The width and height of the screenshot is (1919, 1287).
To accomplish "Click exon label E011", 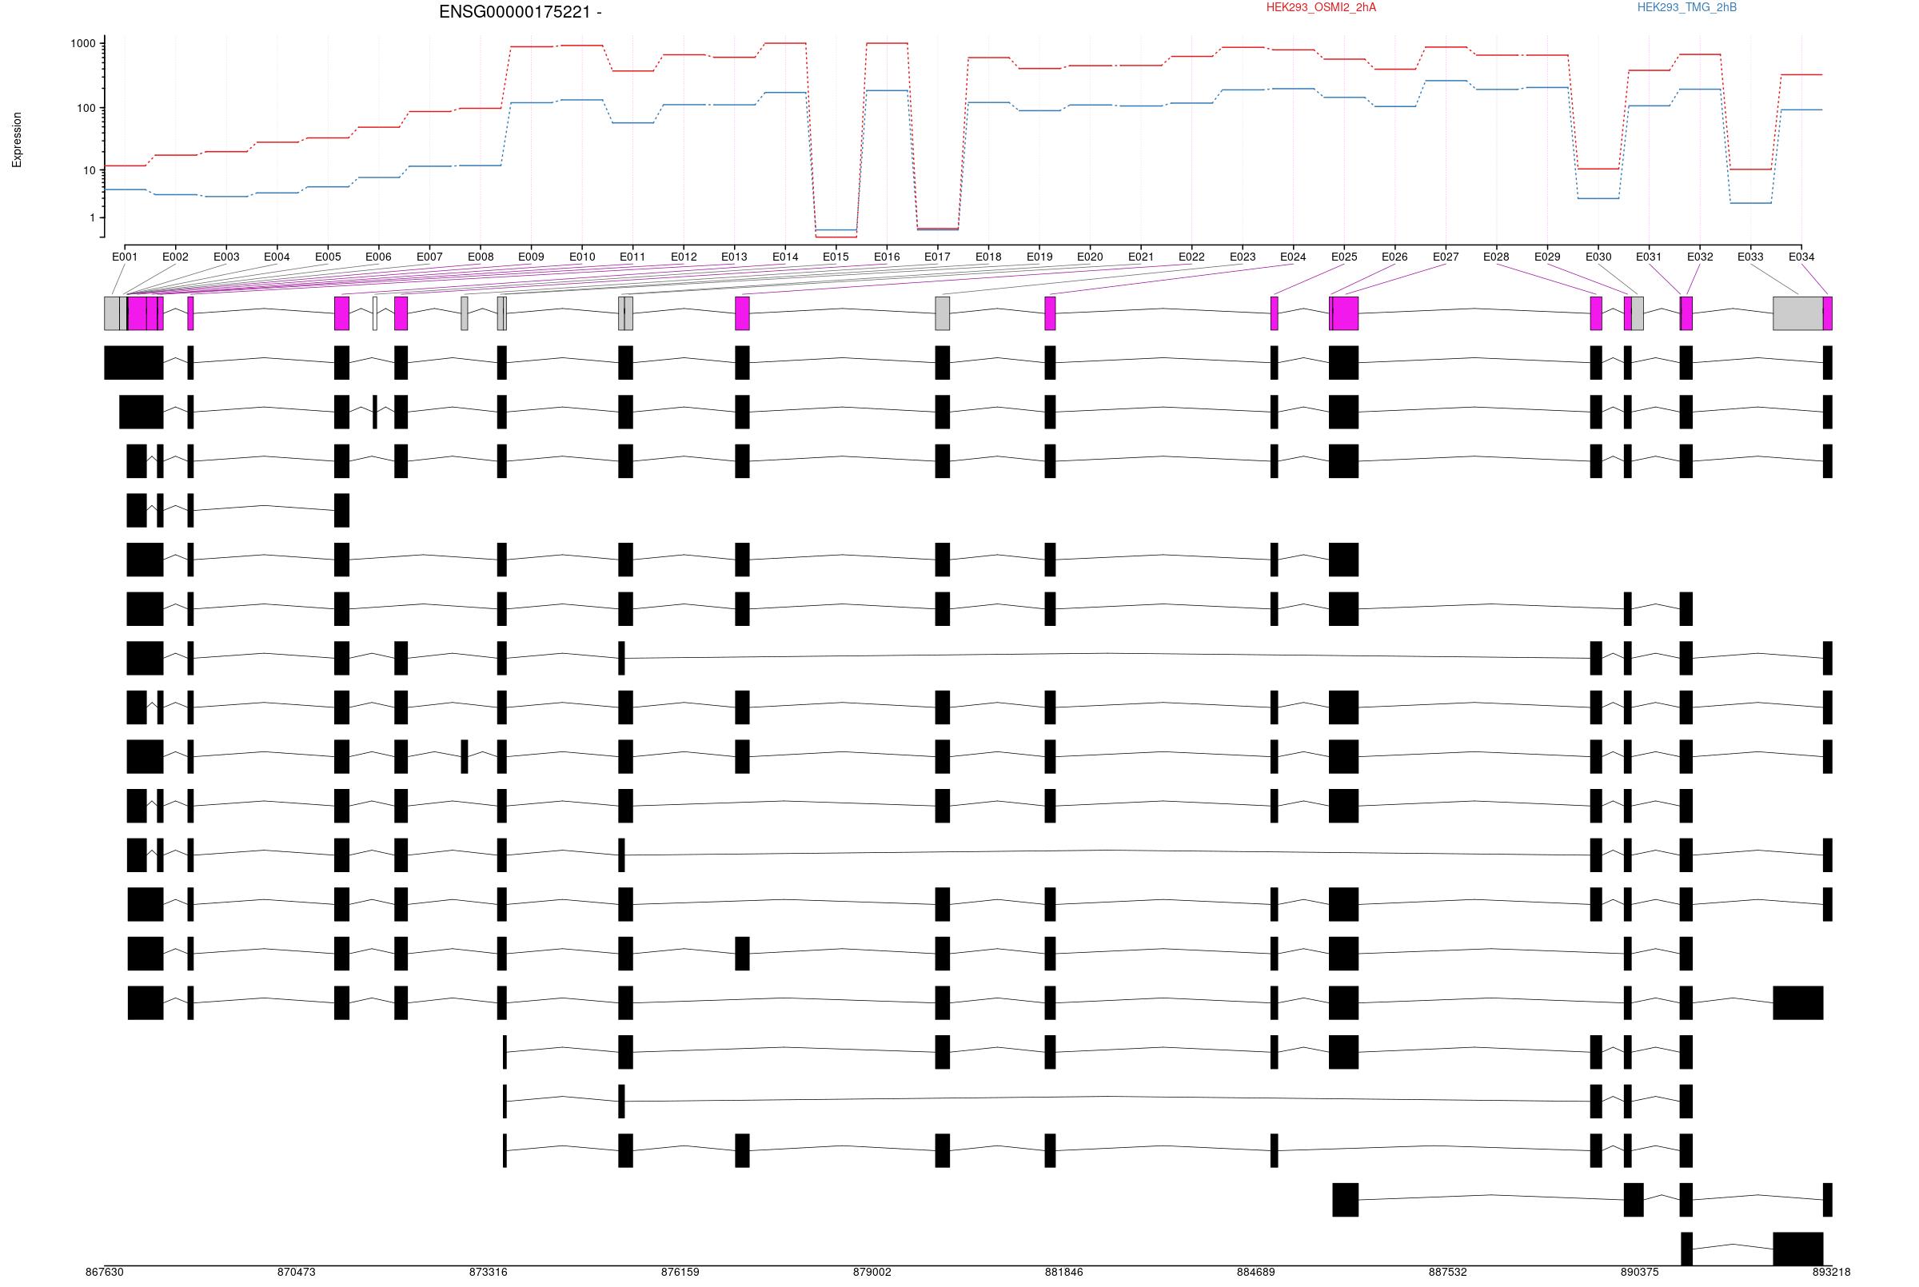I will (x=632, y=257).
